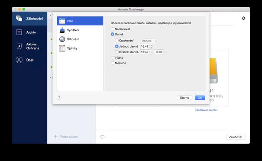Click the Acronis True Image title bar
This screenshot has height=161, width=262.
pos(131,10)
